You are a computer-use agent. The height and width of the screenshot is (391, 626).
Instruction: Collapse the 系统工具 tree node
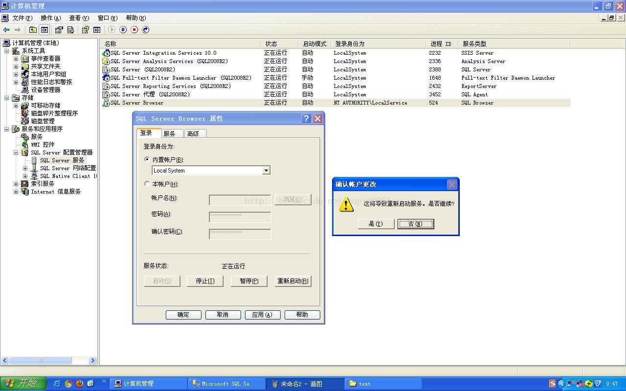click(x=7, y=51)
